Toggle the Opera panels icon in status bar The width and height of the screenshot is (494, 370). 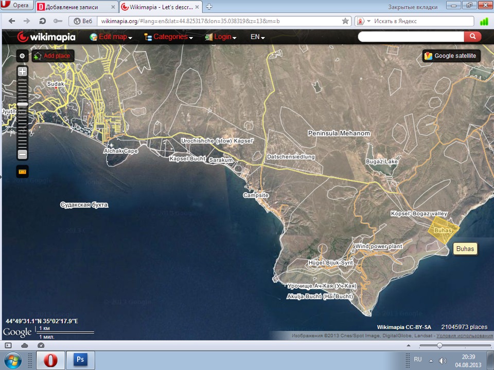(x=8, y=345)
